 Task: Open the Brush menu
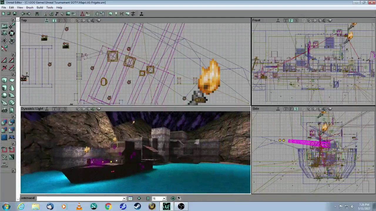(x=30, y=7)
